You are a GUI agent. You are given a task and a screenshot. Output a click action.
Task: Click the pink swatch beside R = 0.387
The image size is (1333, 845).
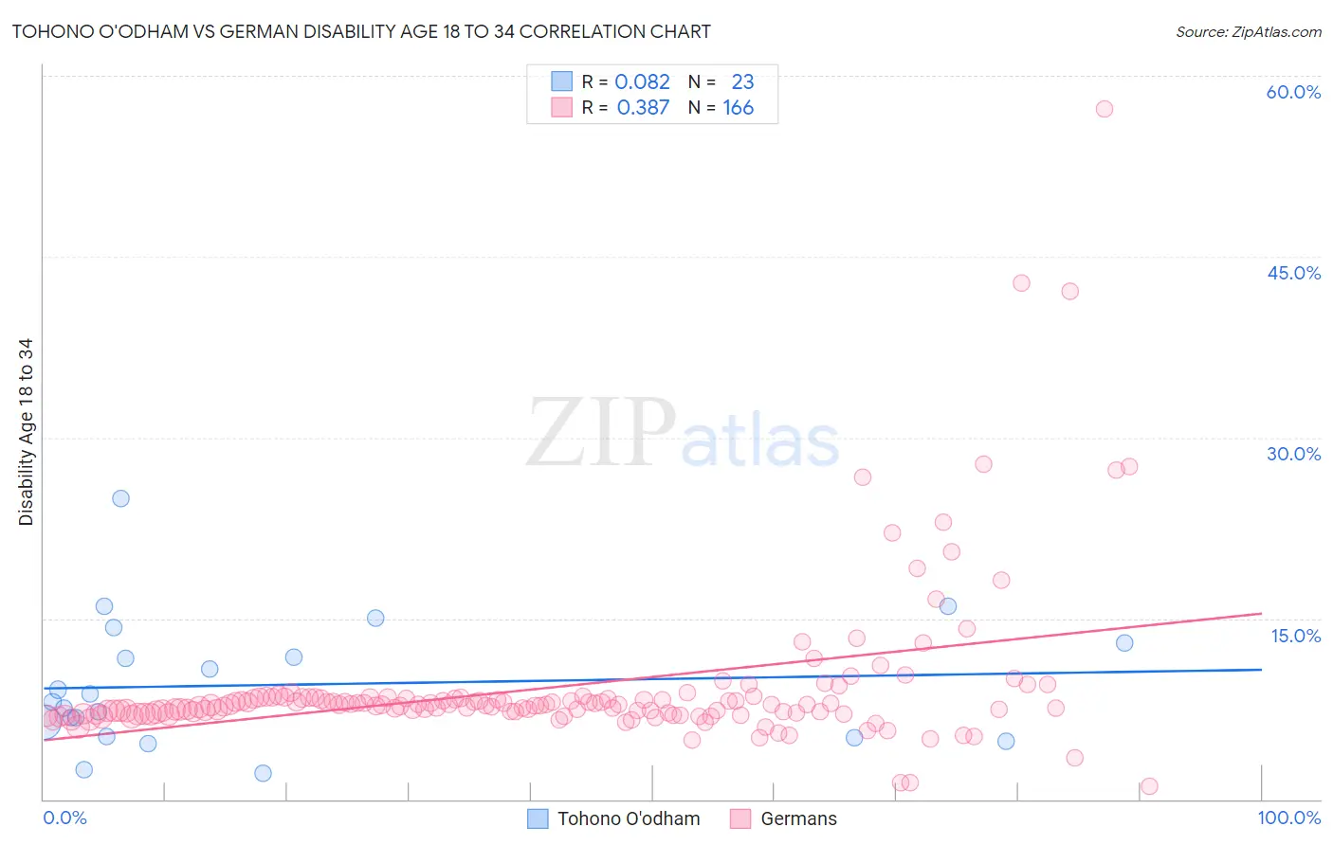pyautogui.click(x=562, y=107)
